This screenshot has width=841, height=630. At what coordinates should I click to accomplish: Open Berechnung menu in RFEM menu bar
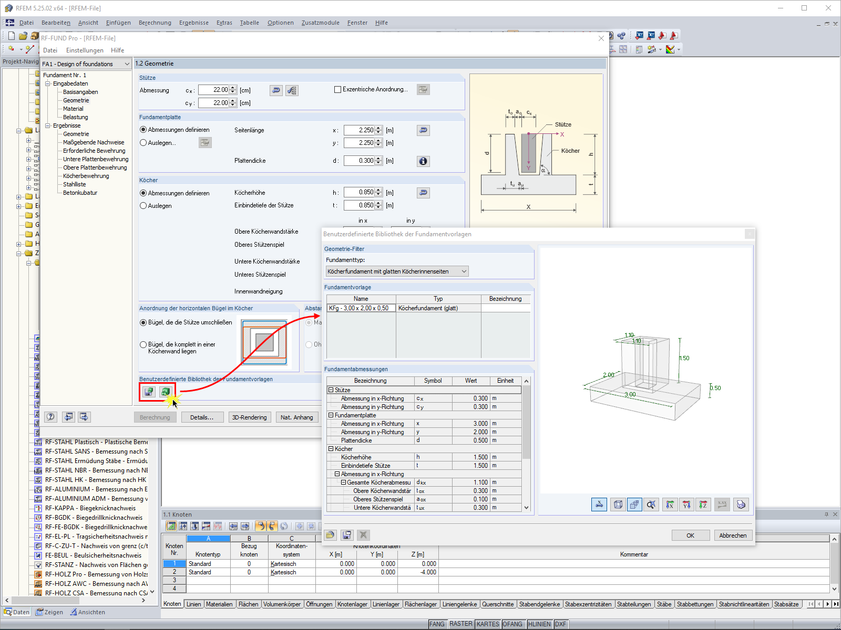coord(155,23)
